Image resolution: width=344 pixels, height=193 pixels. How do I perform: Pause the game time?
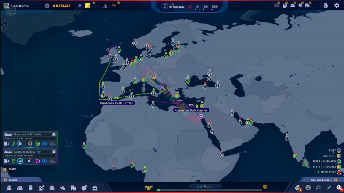(190, 7)
